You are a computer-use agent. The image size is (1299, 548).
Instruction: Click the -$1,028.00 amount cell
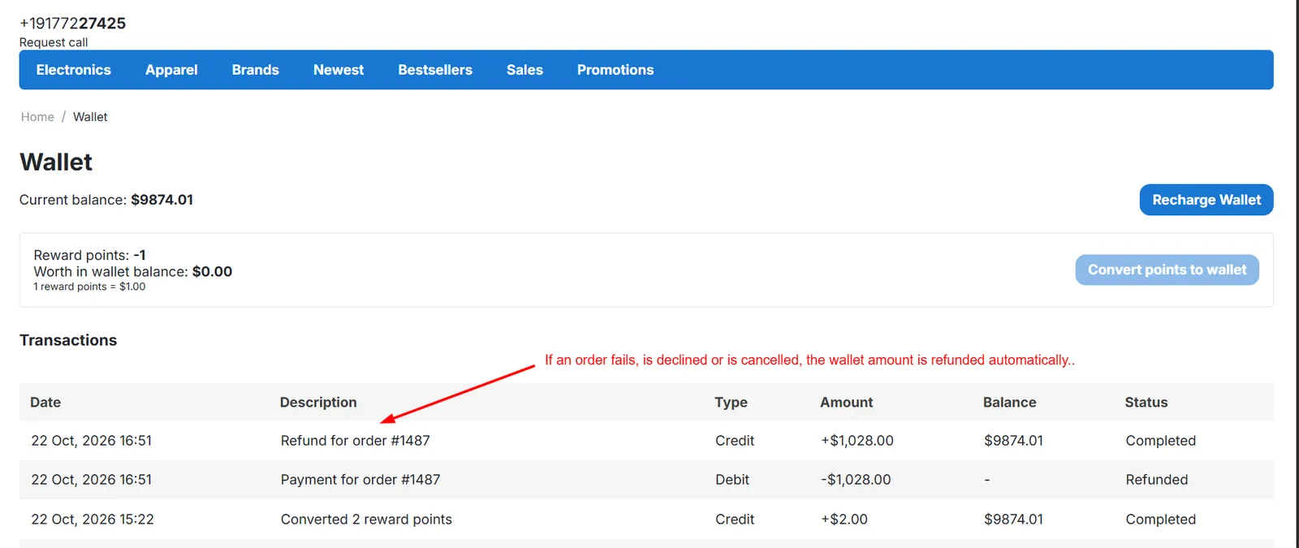pyautogui.click(x=856, y=480)
